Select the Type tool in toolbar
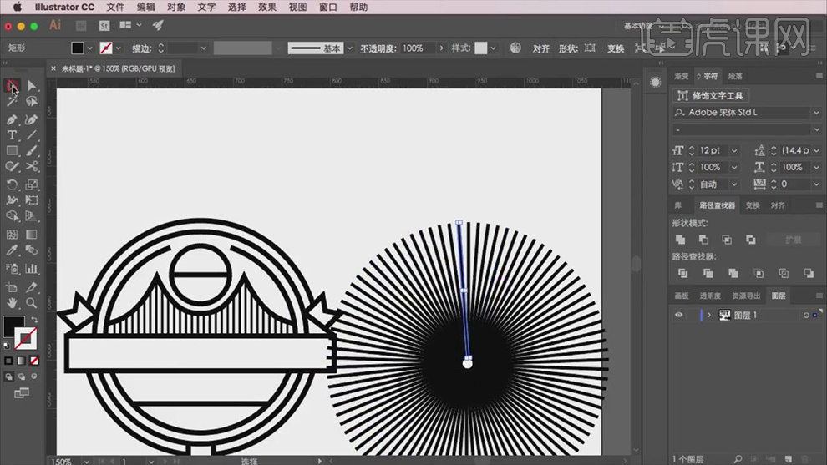The image size is (827, 465). point(12,134)
